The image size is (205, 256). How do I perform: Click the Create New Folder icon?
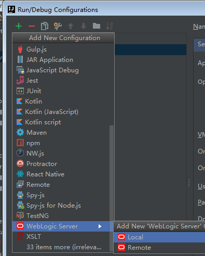97,26
